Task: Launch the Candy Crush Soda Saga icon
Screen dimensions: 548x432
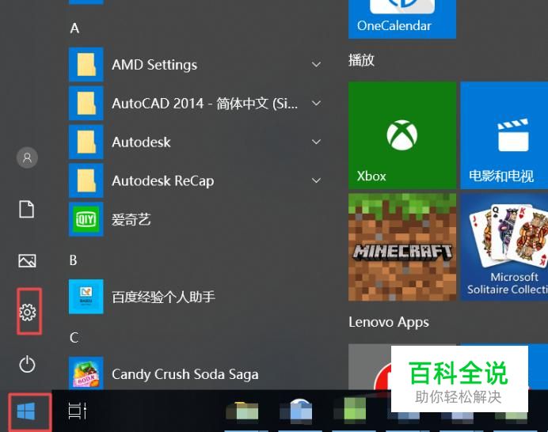Action: (x=86, y=373)
